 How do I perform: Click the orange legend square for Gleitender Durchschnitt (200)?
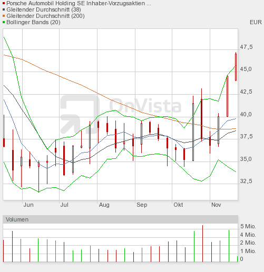pyautogui.click(x=4, y=16)
